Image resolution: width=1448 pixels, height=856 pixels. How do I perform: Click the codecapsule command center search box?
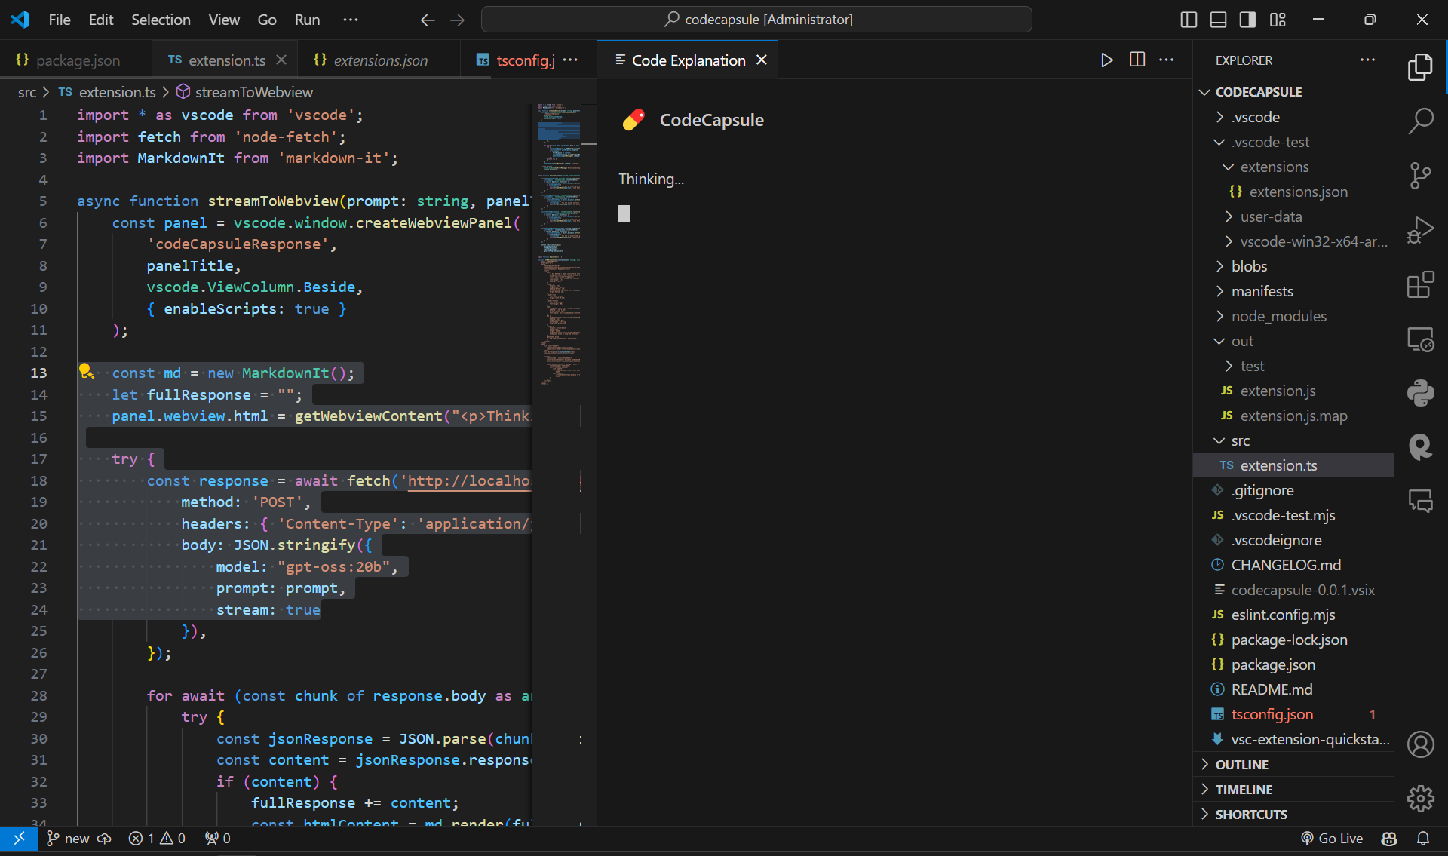click(x=756, y=20)
